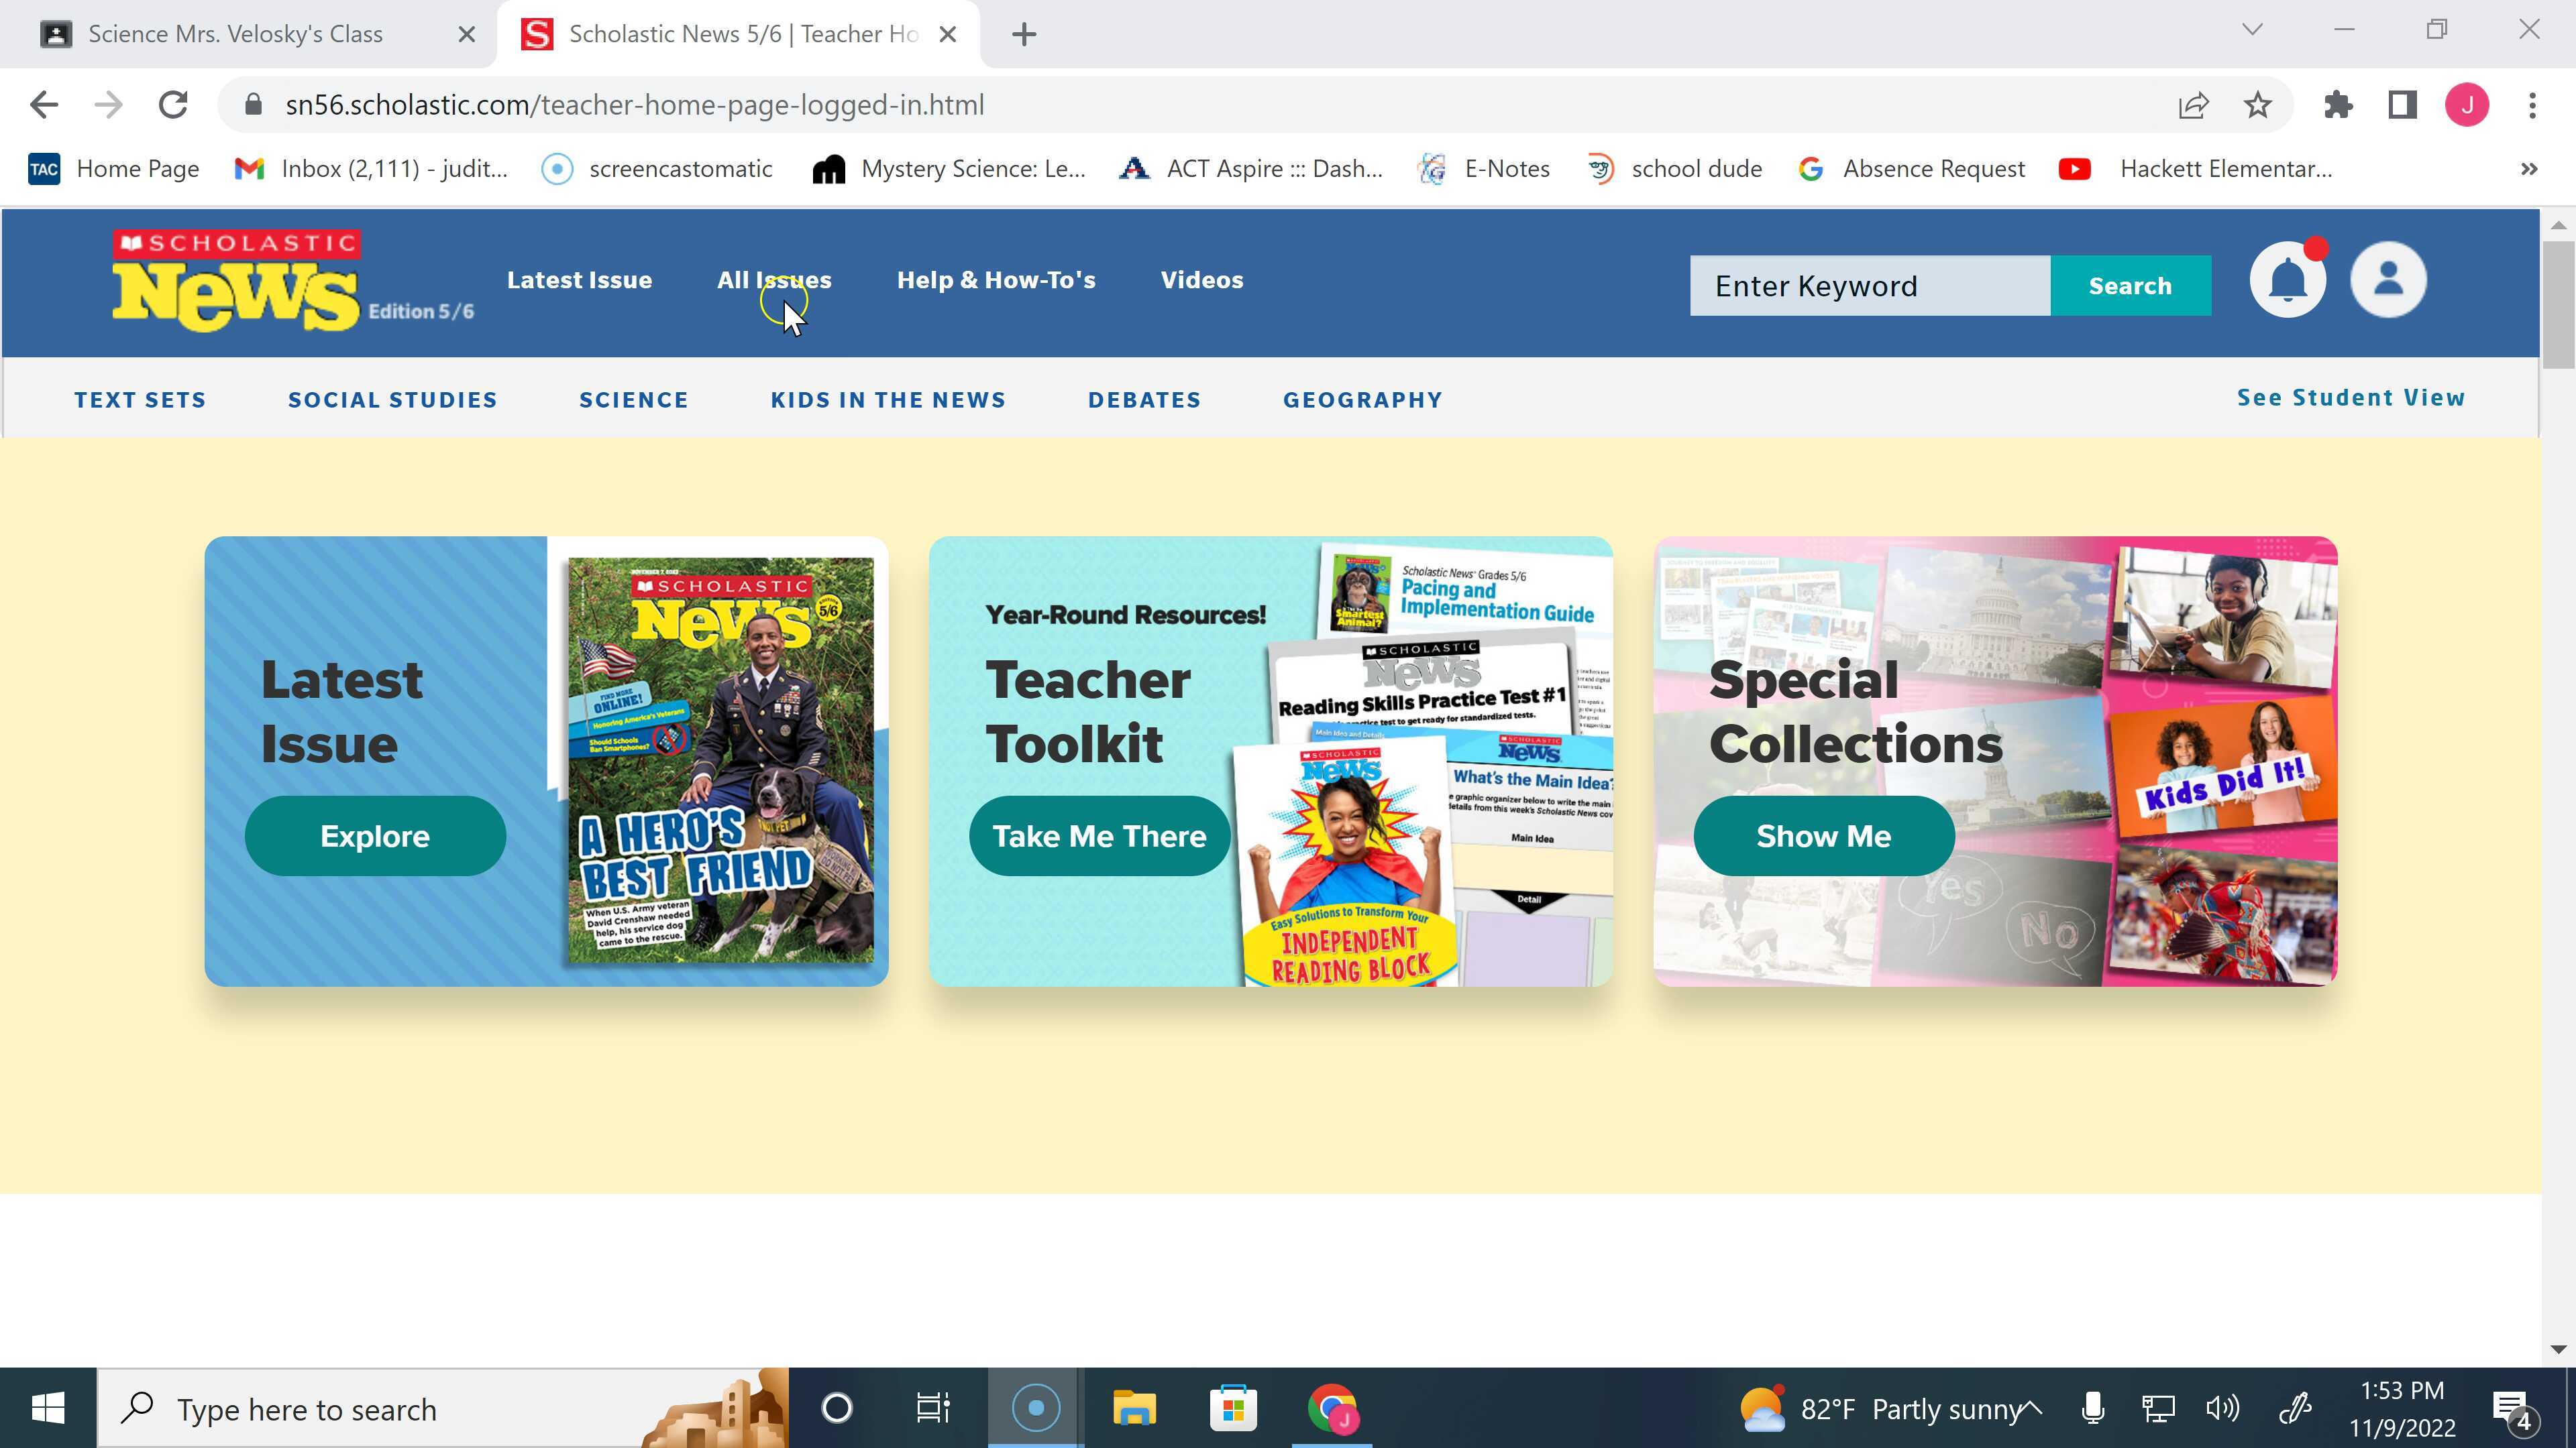This screenshot has width=2576, height=1448.
Task: Open Chrome tab search dropdown arrow
Action: click(x=2252, y=30)
